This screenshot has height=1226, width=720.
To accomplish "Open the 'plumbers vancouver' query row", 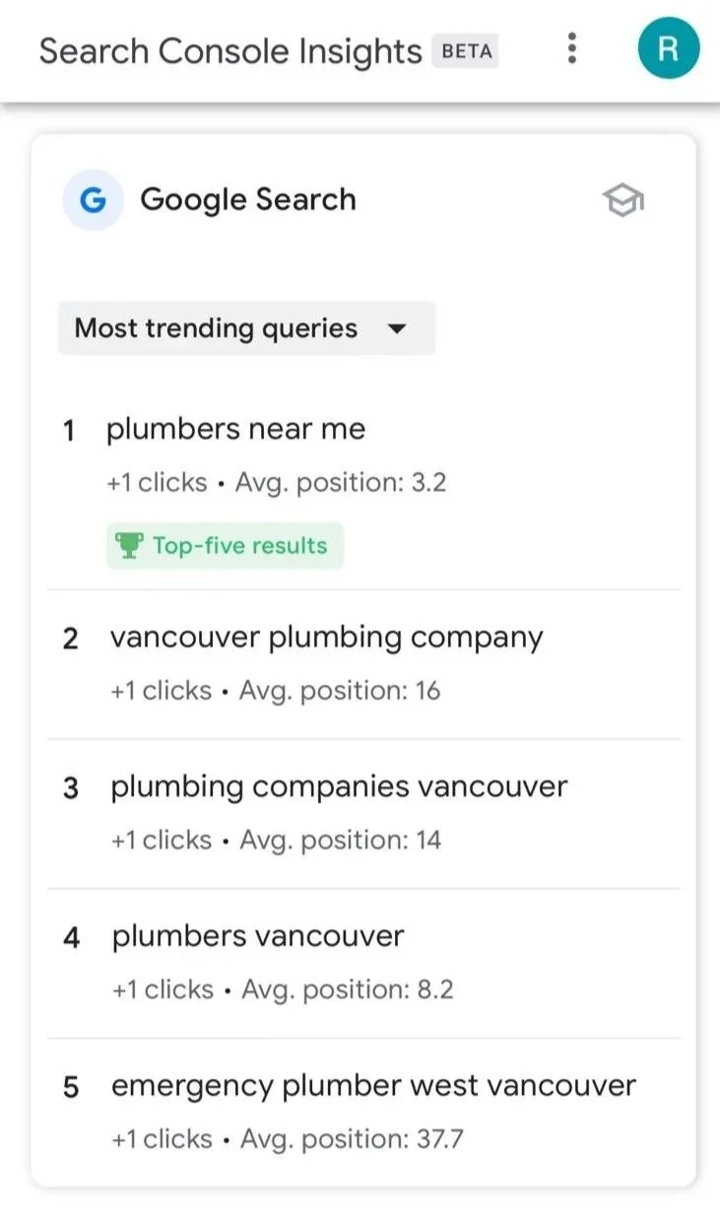I will tap(257, 936).
